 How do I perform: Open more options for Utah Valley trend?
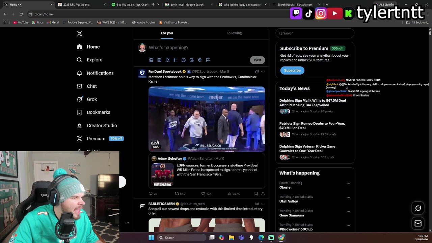click(x=348, y=198)
